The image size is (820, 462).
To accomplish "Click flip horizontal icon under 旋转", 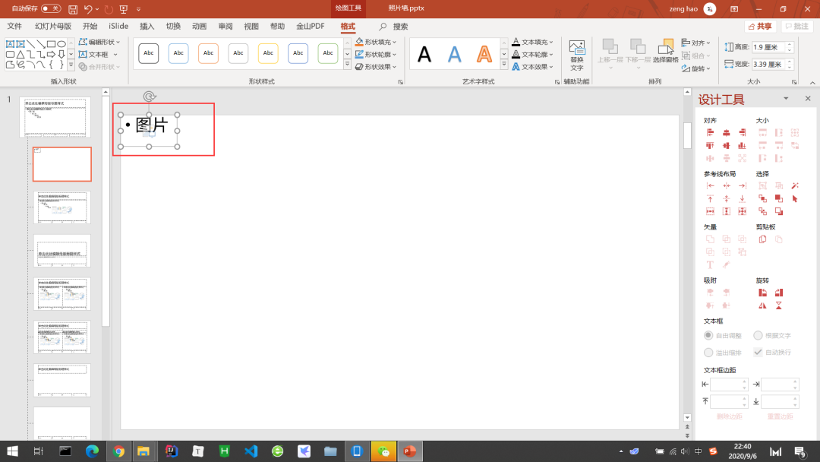I will (762, 305).
